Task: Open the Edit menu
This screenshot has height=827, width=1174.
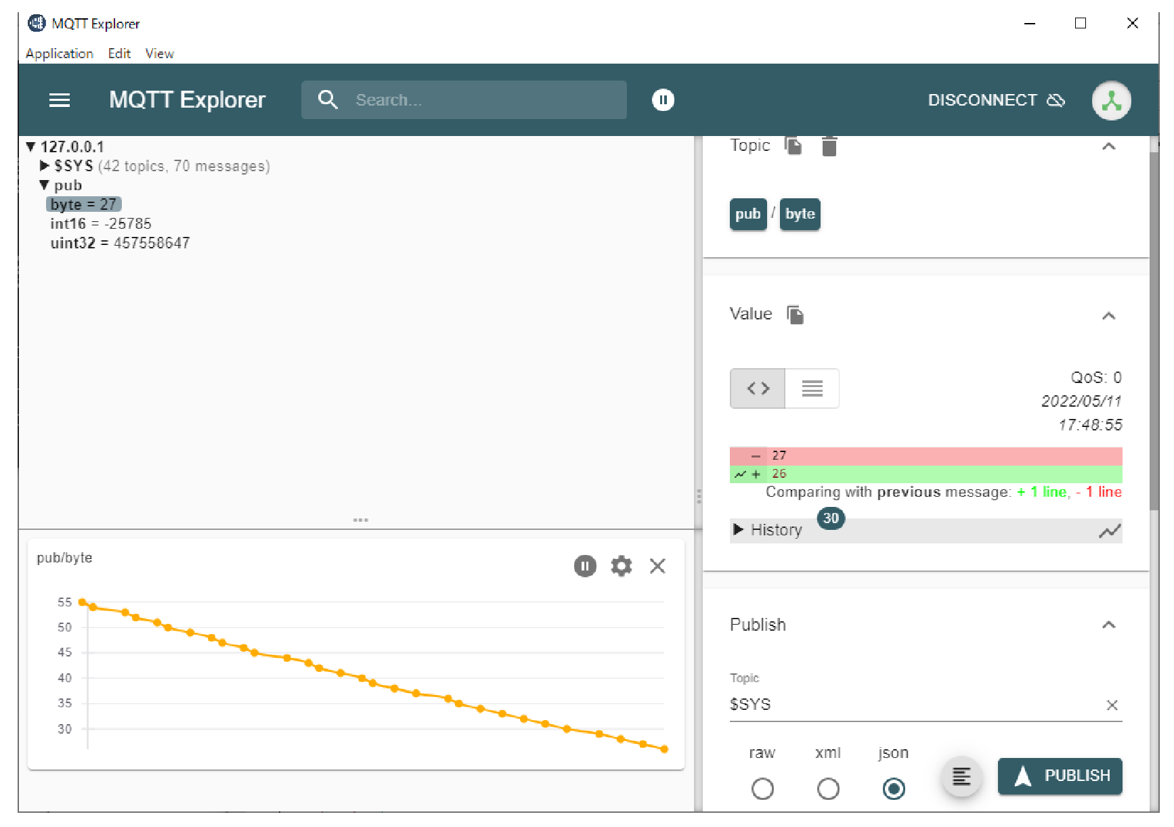Action: [x=119, y=53]
